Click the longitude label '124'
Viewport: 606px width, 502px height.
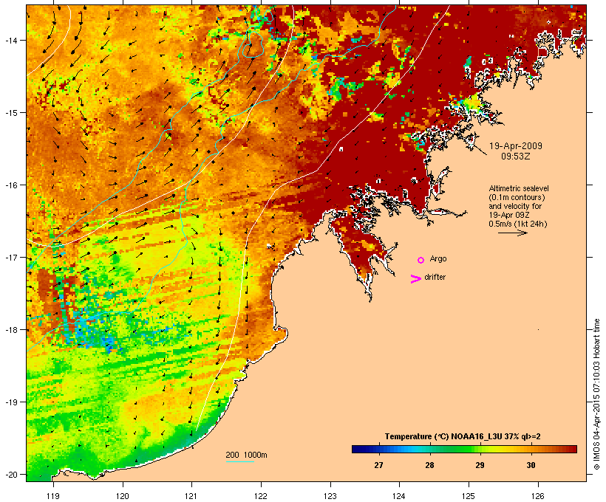pos(399,496)
